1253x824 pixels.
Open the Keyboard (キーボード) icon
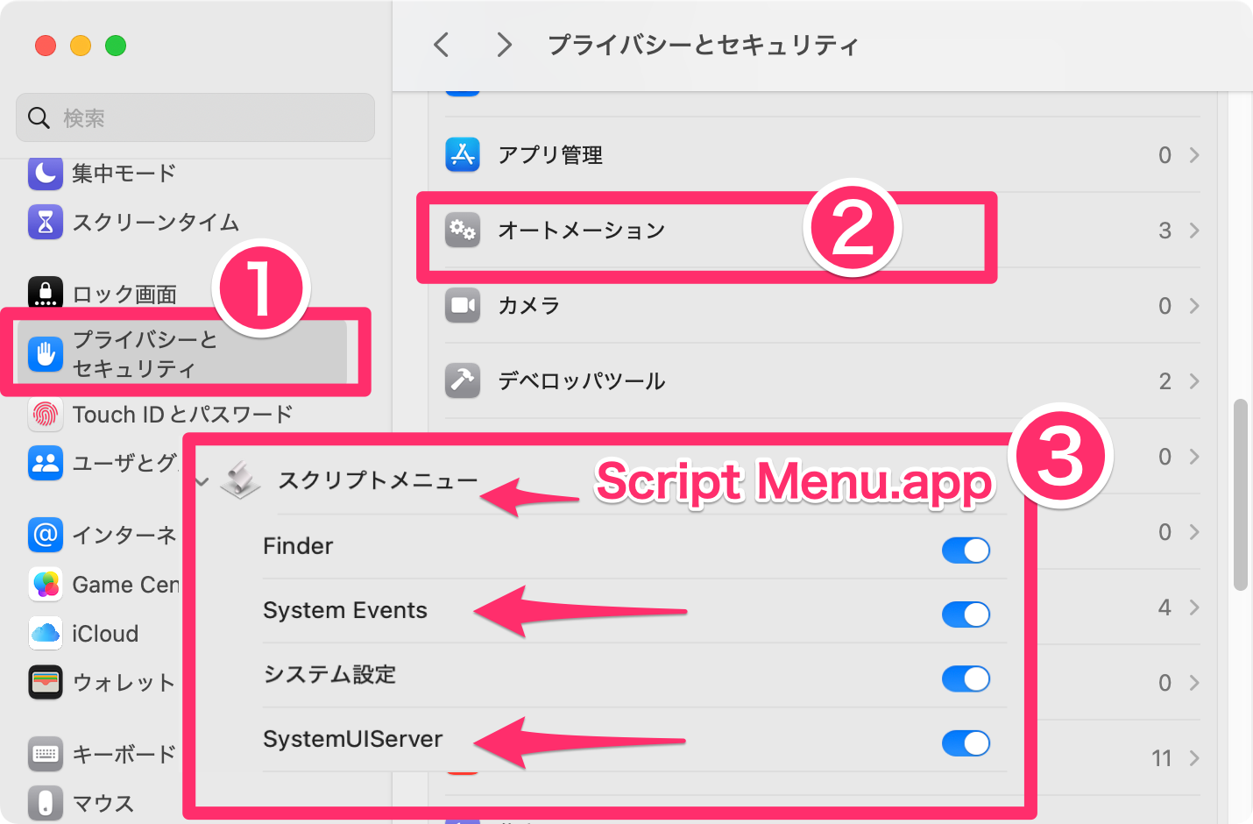[46, 753]
